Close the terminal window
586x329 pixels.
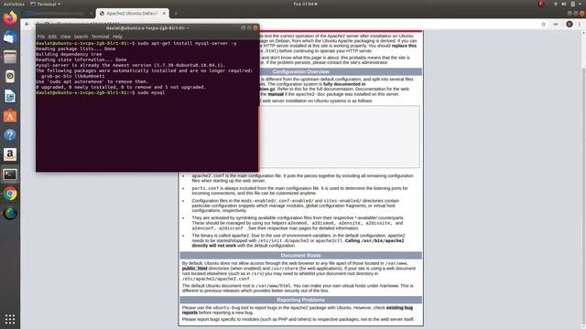(x=255, y=28)
